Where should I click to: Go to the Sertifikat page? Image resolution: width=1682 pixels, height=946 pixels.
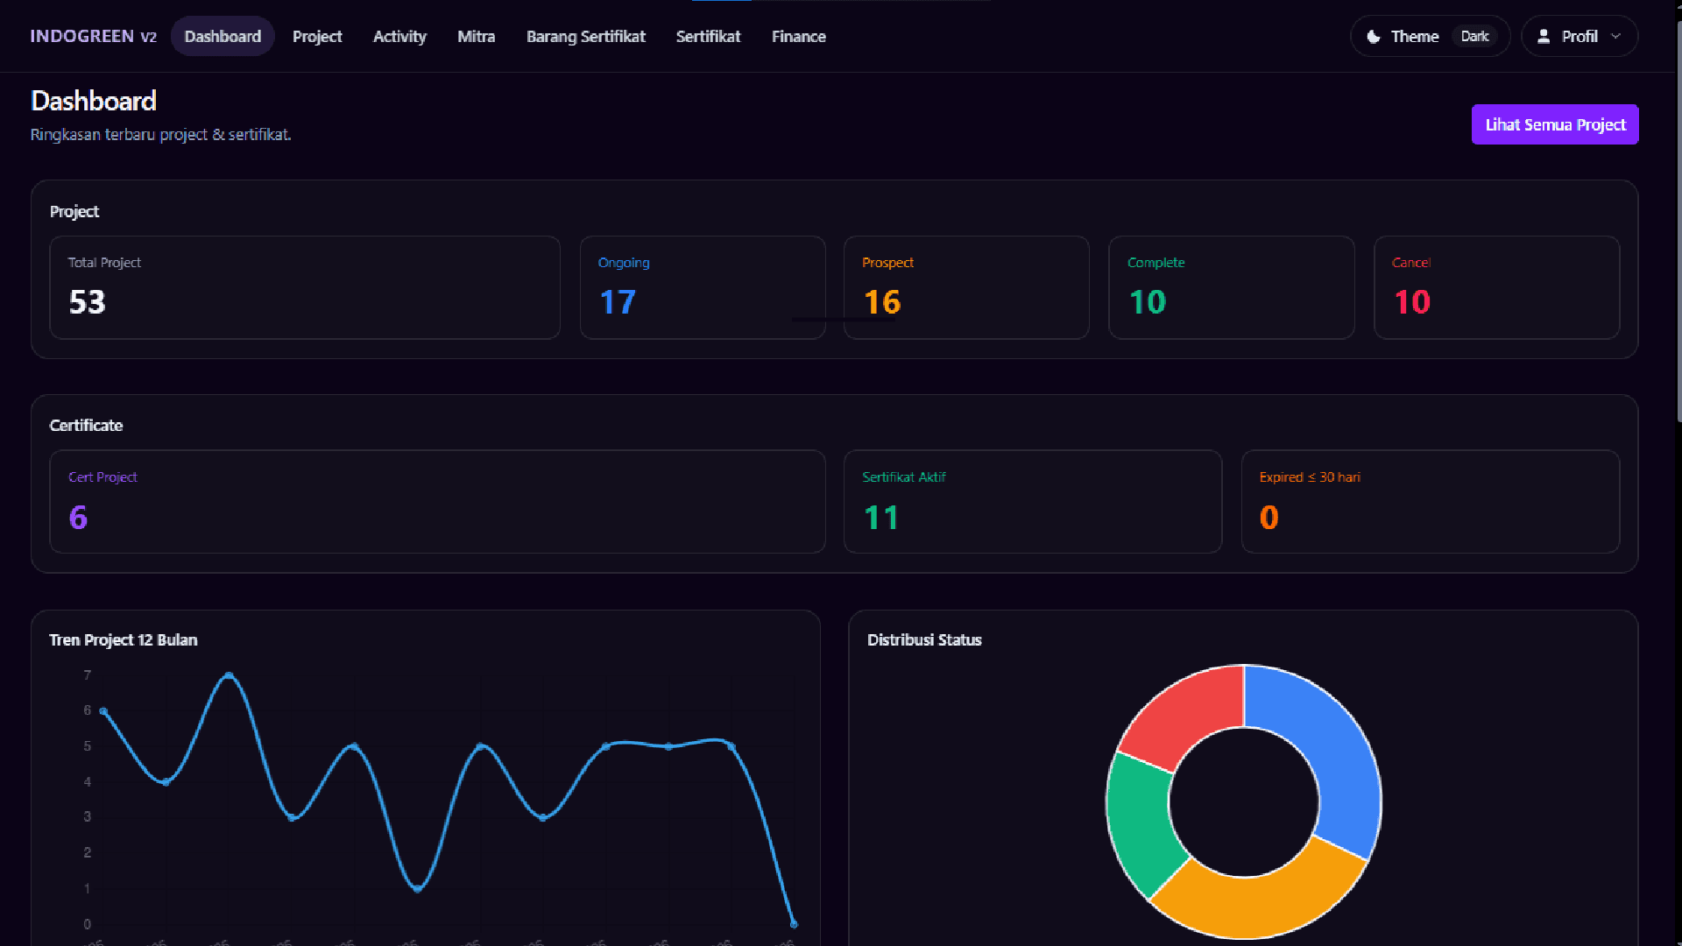coord(708,36)
